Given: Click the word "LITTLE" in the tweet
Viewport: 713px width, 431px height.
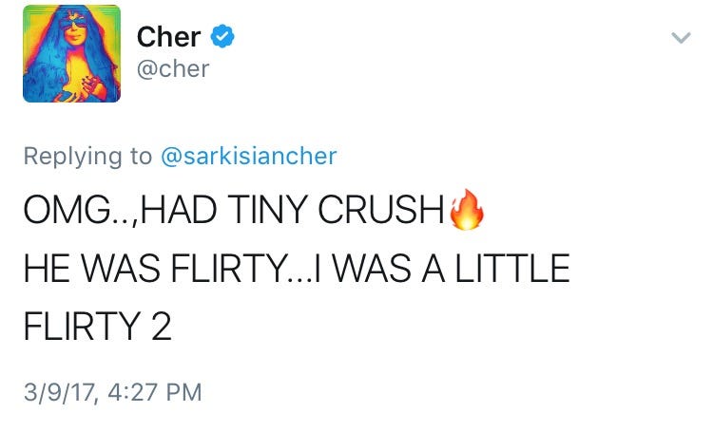Looking at the screenshot, I should [x=512, y=268].
